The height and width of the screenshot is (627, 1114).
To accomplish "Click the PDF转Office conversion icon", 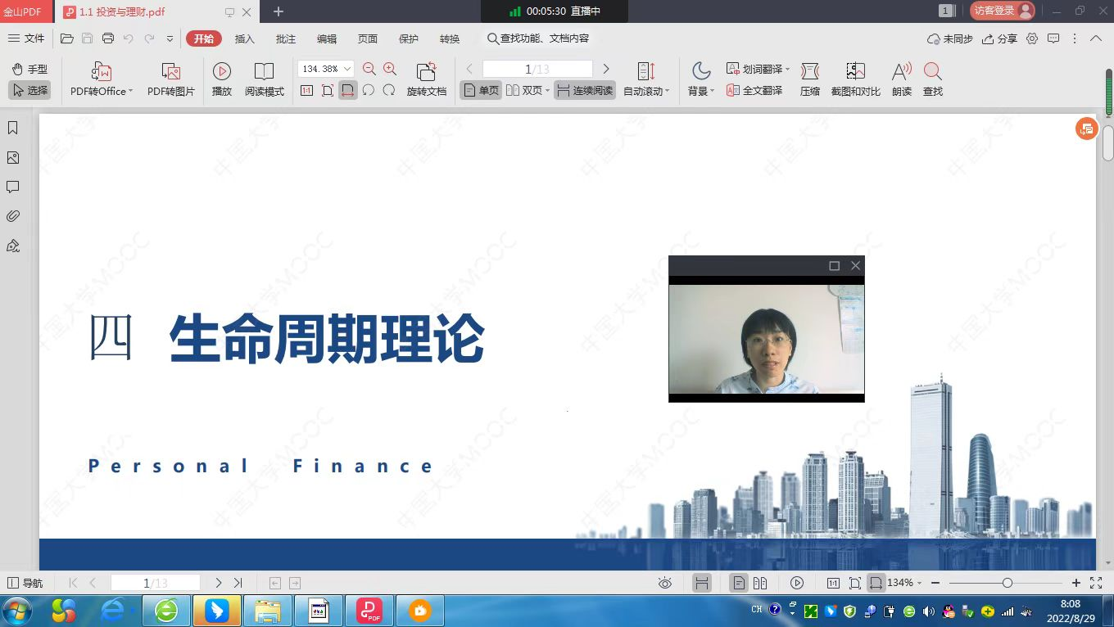I will click(101, 72).
